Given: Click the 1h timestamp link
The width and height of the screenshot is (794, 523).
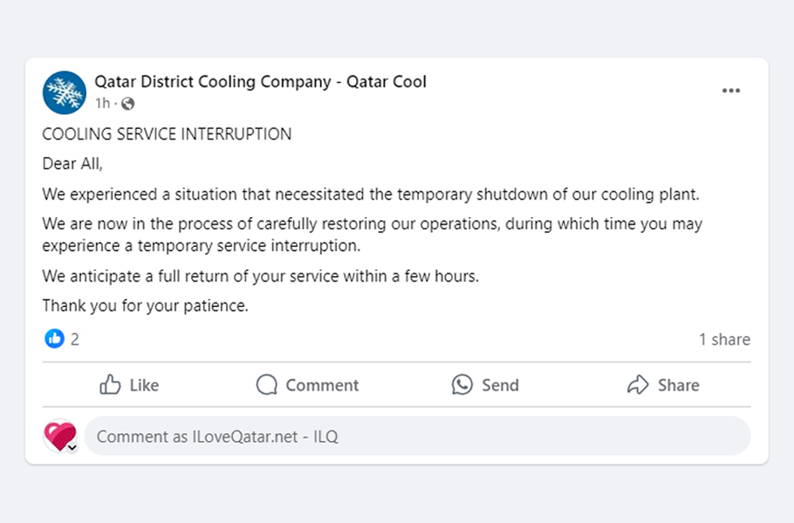Looking at the screenshot, I should [102, 103].
